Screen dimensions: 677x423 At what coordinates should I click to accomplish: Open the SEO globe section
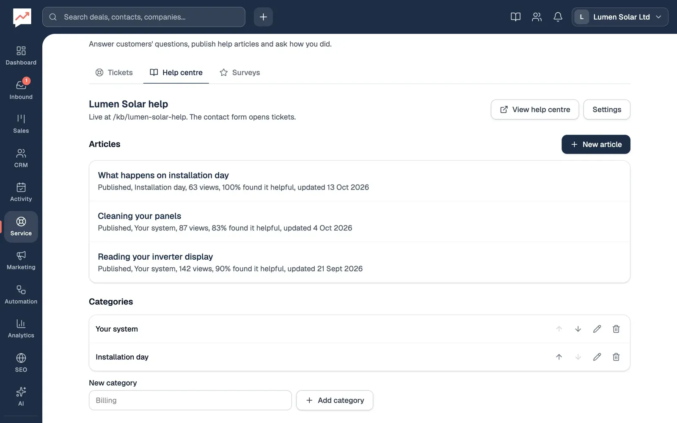[21, 363]
